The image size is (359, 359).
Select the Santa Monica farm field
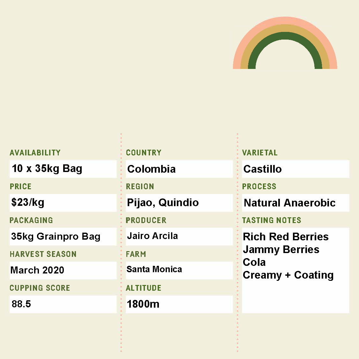179,270
